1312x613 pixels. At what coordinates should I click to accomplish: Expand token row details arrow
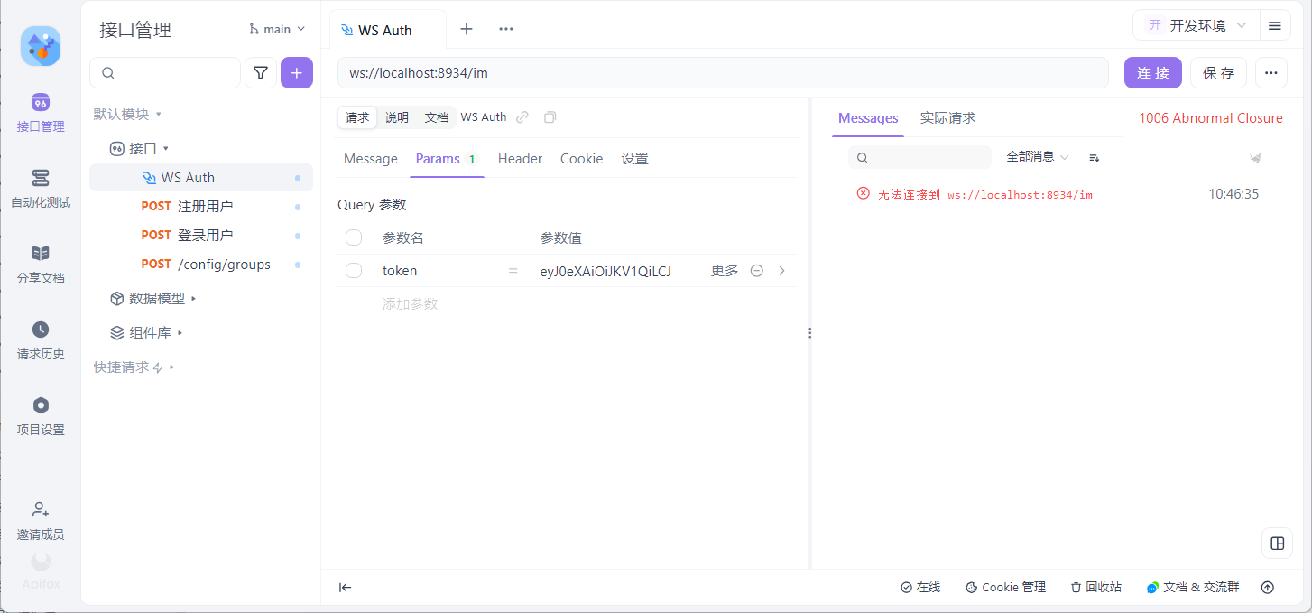point(781,271)
